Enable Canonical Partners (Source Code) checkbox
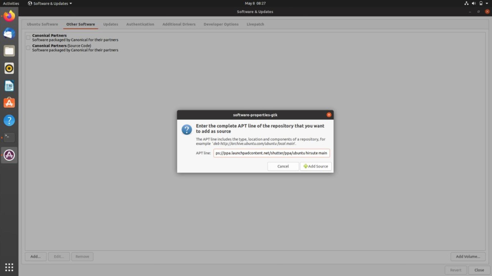This screenshot has height=276, width=492. [x=28, y=48]
